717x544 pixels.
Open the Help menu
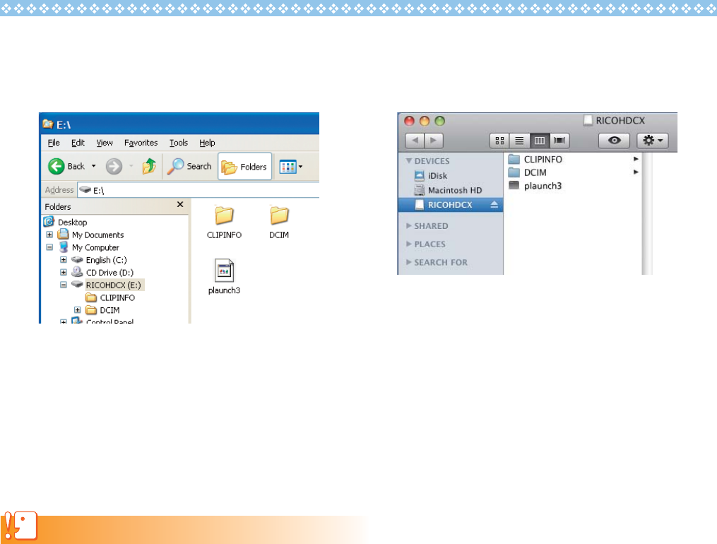tap(207, 143)
